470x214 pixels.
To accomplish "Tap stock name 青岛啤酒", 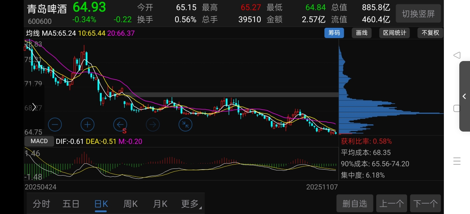I will 47,9.
